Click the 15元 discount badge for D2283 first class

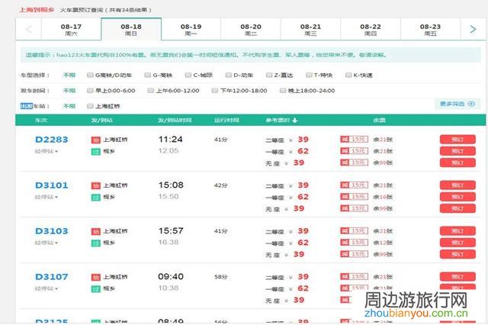[354, 151]
